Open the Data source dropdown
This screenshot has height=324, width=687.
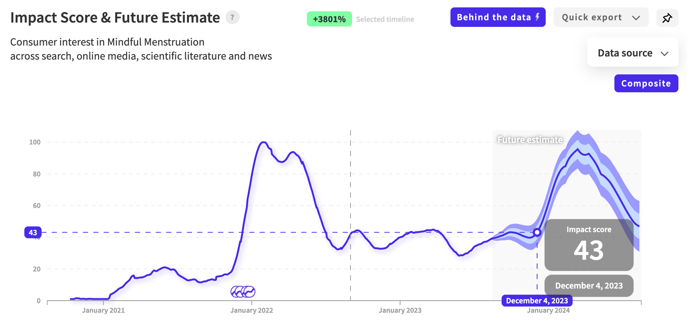[x=633, y=53]
